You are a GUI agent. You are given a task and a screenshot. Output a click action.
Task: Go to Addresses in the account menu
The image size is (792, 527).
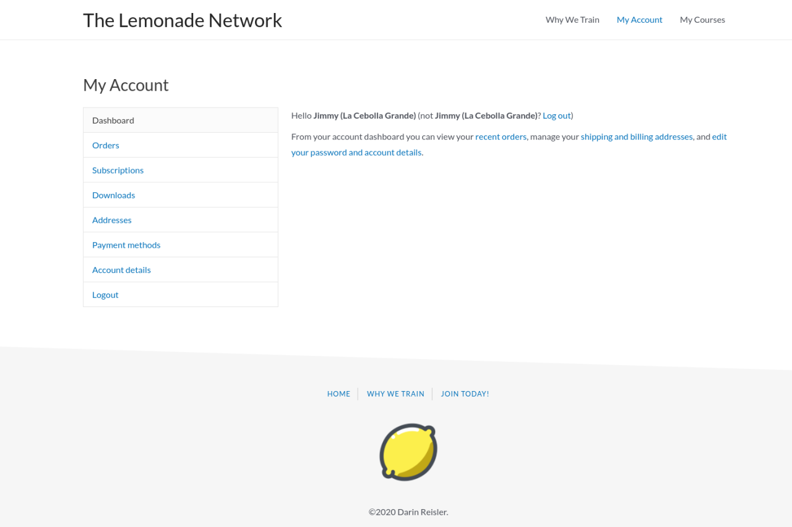click(112, 220)
